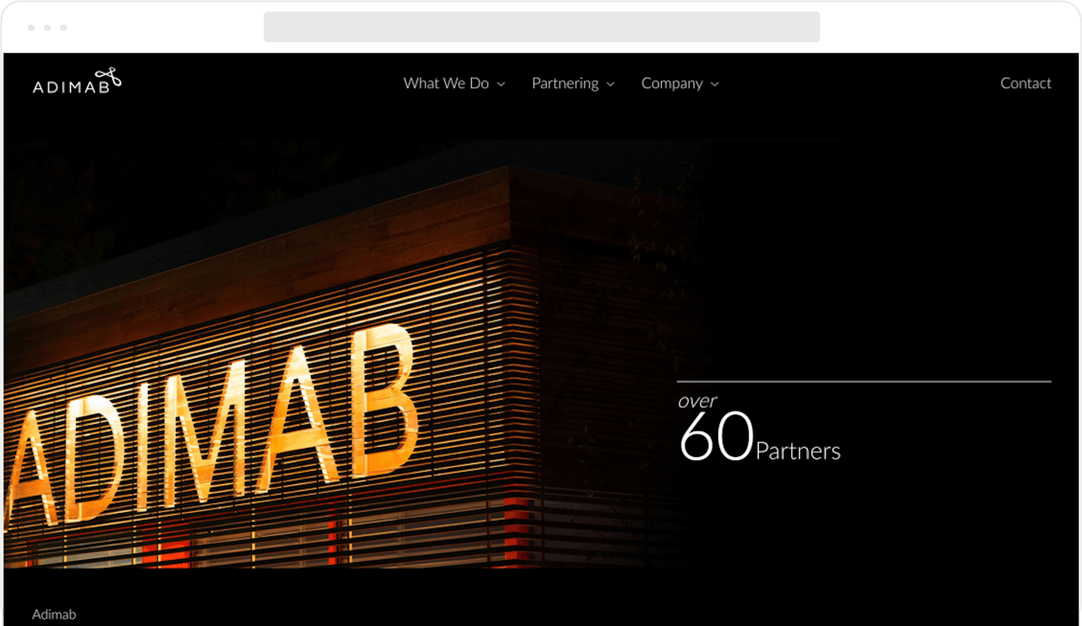This screenshot has width=1082, height=626.
Task: Click the third window control dot
Action: (x=64, y=27)
